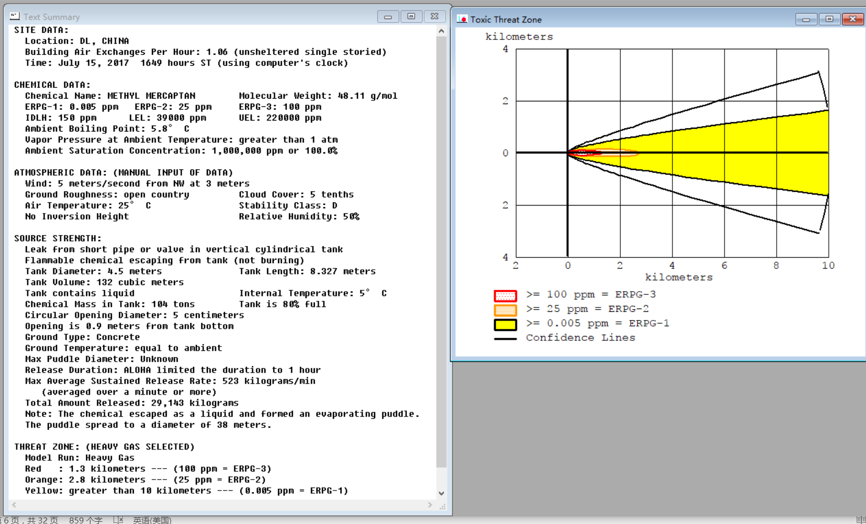Click the 'IDLH: 150 ppm' value
The width and height of the screenshot is (866, 524).
(61, 118)
